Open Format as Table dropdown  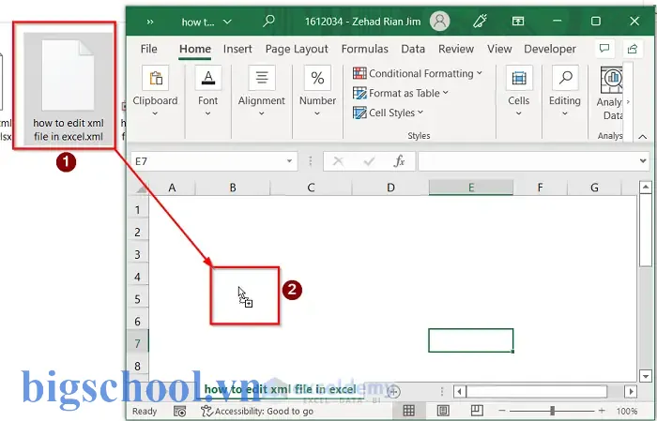coord(401,93)
